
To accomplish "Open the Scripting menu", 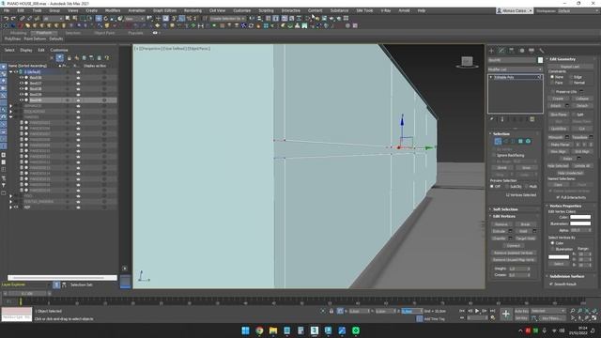I will pos(266,10).
